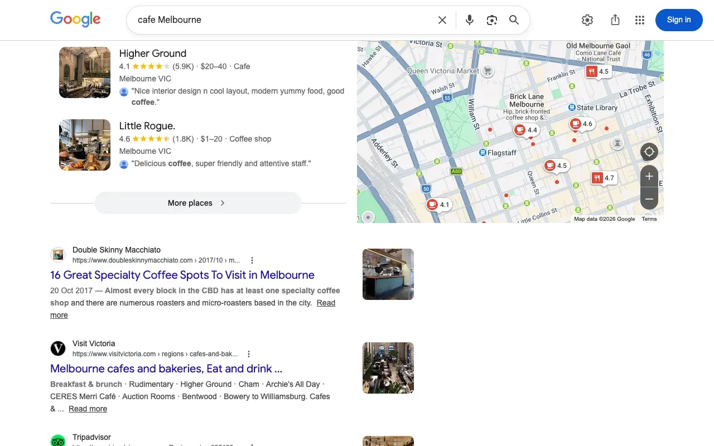Click Brick Lane Melbourne map label
714x446 pixels.
[x=527, y=100]
